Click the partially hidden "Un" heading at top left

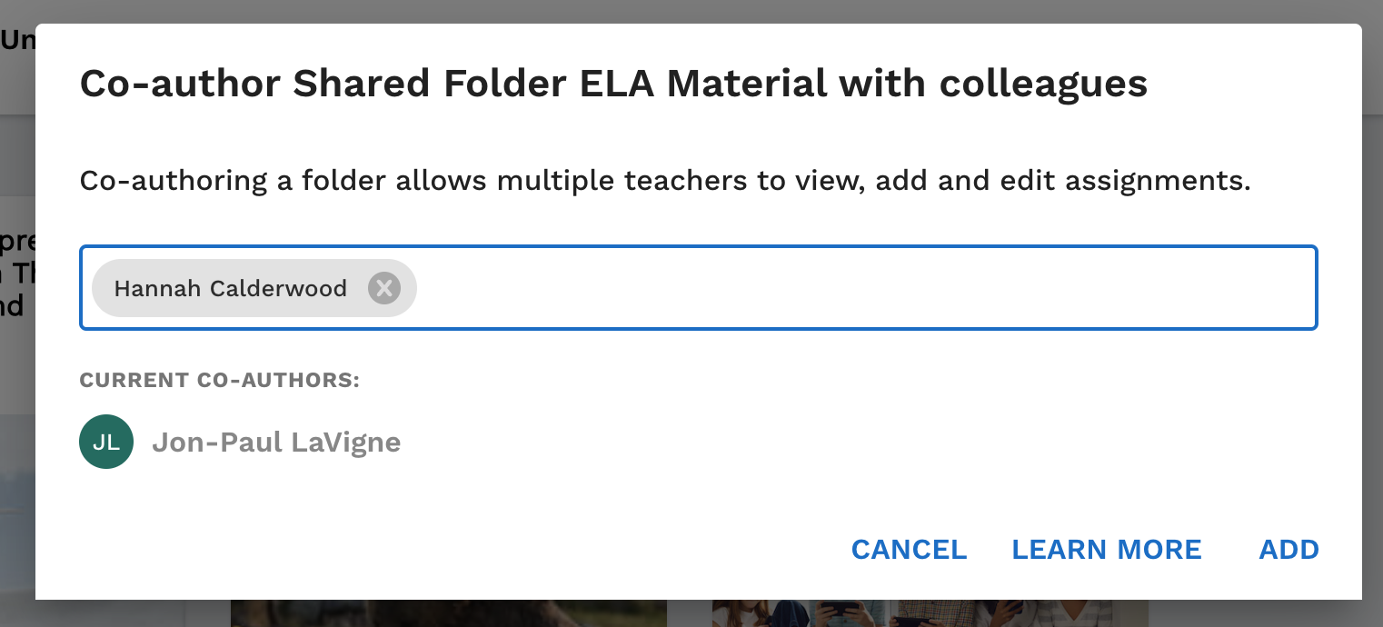(x=18, y=40)
